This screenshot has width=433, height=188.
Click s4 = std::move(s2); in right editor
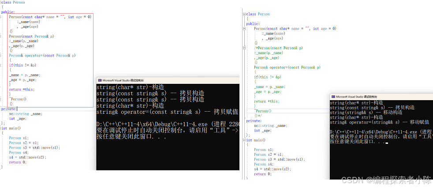272,169
